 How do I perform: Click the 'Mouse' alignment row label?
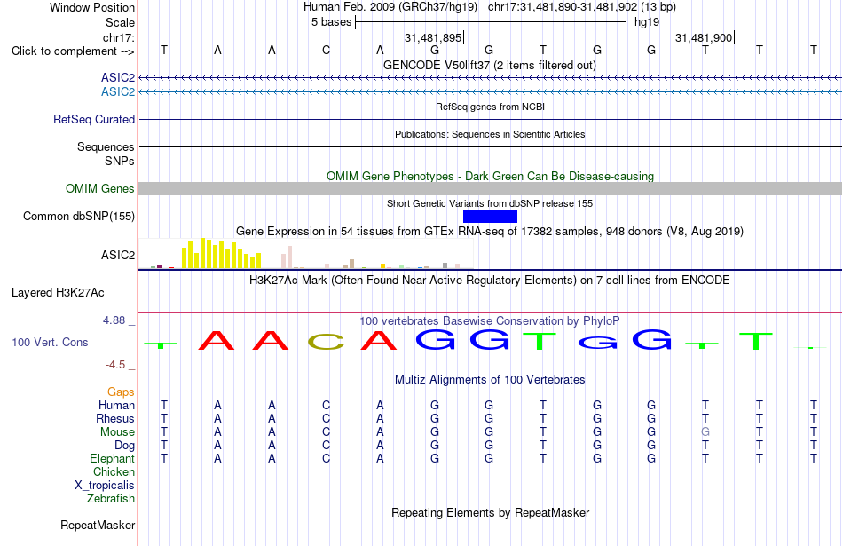click(x=117, y=432)
